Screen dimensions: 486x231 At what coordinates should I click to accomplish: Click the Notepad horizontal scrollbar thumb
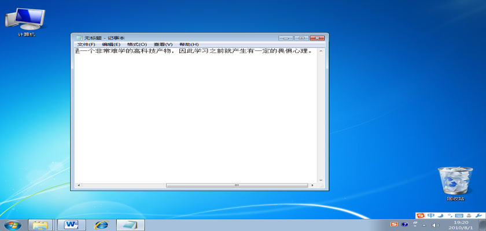click(x=236, y=185)
